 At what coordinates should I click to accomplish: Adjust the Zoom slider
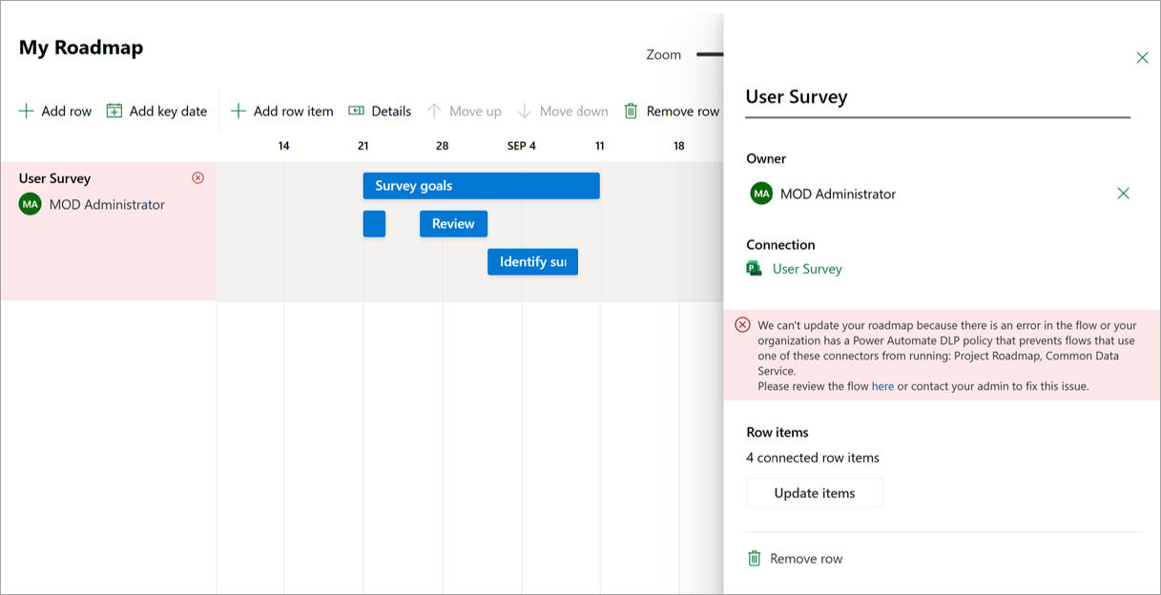click(710, 54)
